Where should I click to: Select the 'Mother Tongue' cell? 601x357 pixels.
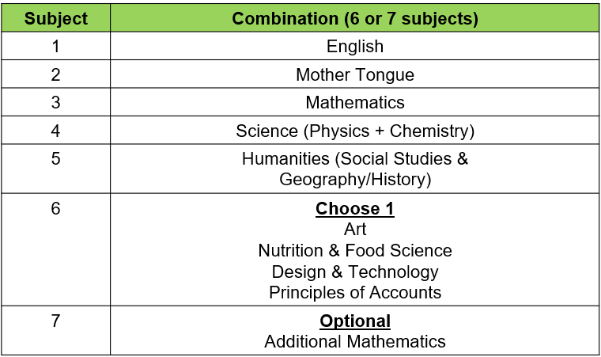[355, 74]
